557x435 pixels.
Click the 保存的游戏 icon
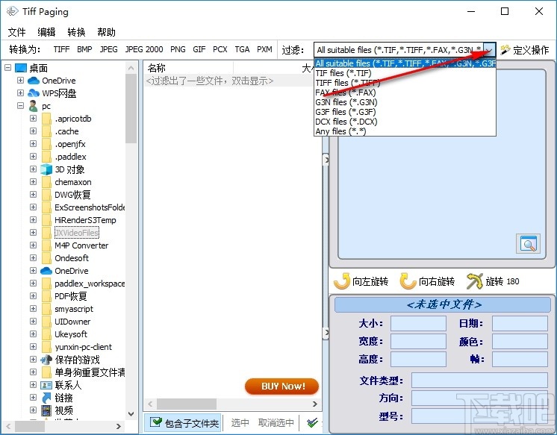(x=46, y=360)
